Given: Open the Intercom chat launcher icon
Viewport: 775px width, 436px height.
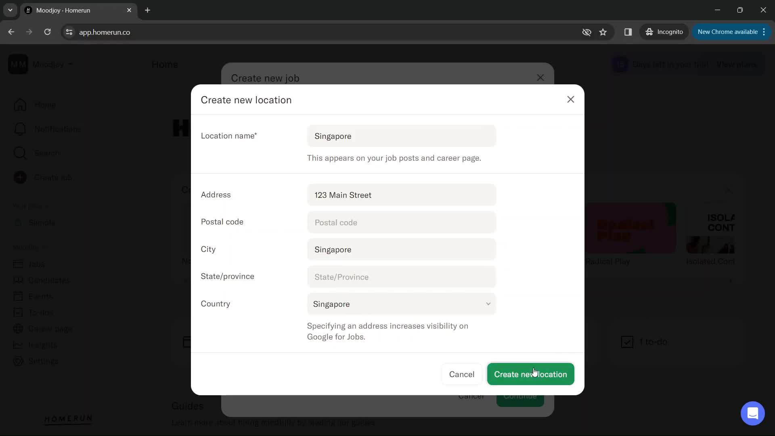Looking at the screenshot, I should click(752, 413).
